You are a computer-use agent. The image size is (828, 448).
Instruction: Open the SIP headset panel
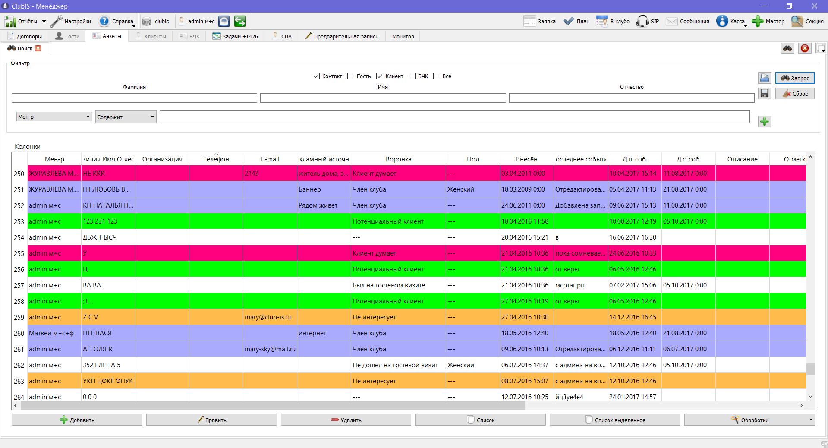point(647,21)
